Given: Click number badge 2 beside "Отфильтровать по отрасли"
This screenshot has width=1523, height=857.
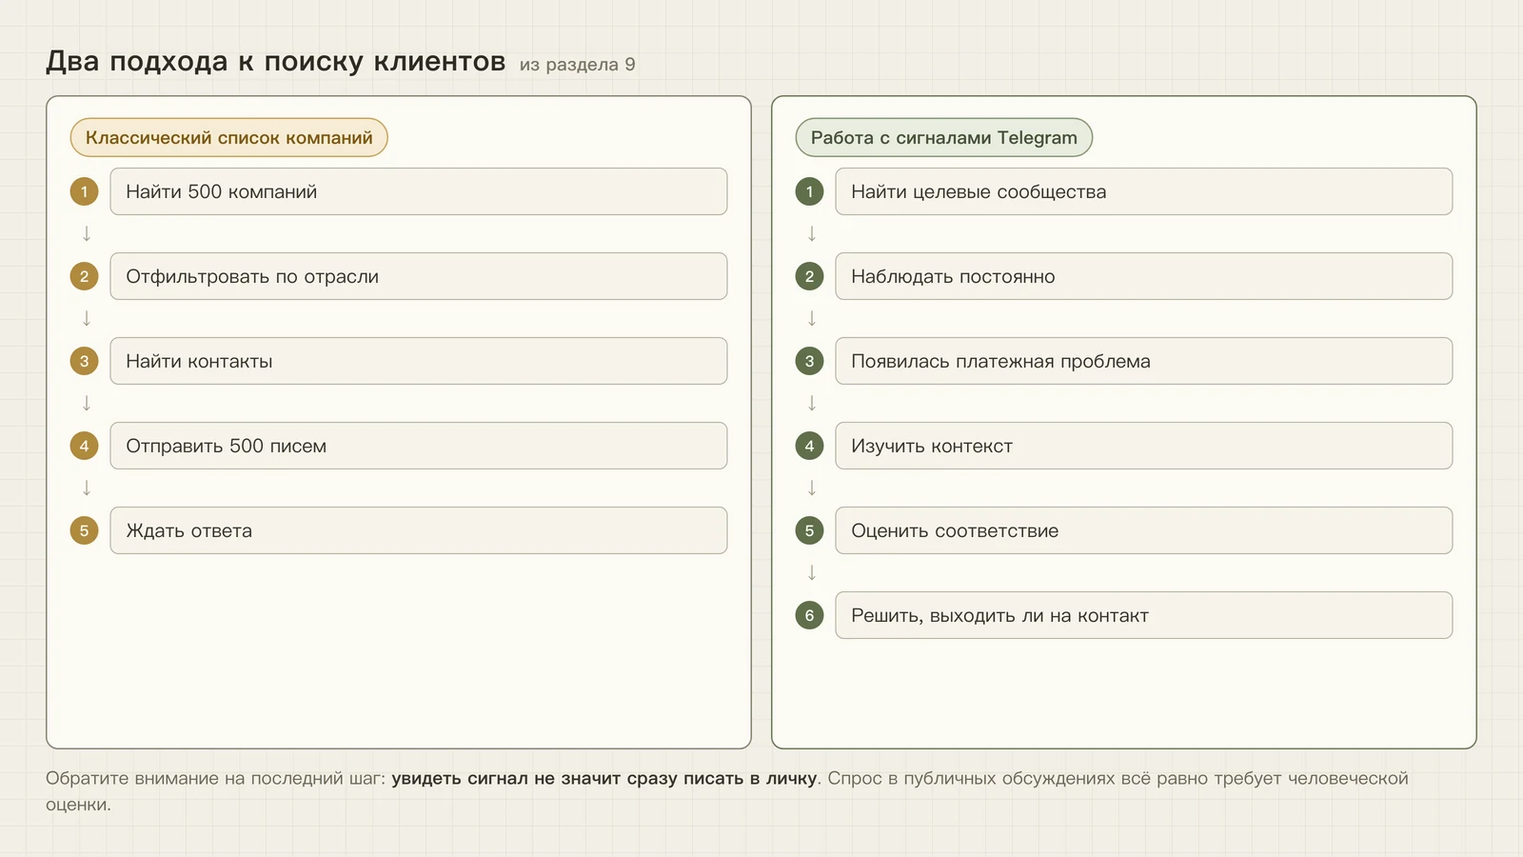Looking at the screenshot, I should coord(85,276).
